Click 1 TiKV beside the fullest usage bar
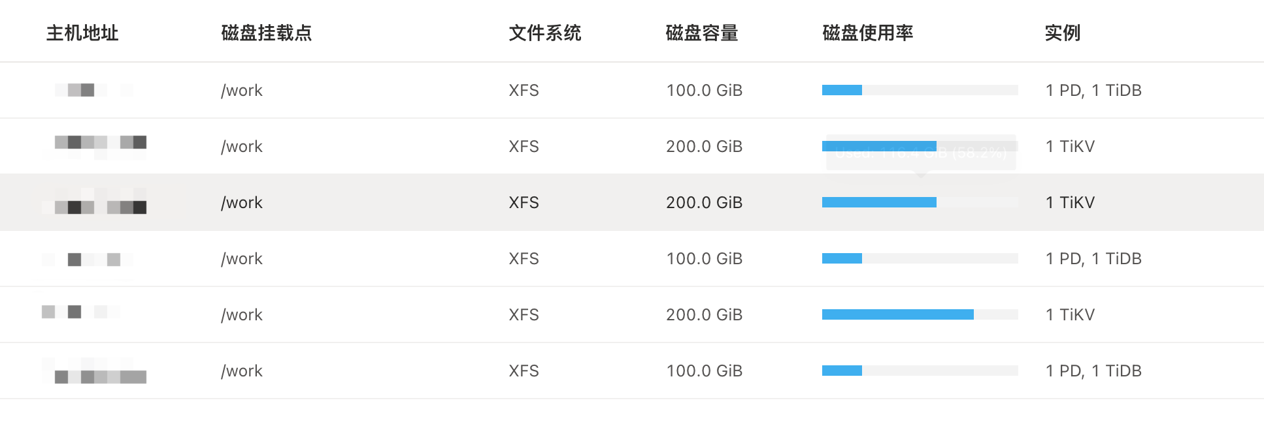The height and width of the screenshot is (441, 1264). pyautogui.click(x=1070, y=314)
